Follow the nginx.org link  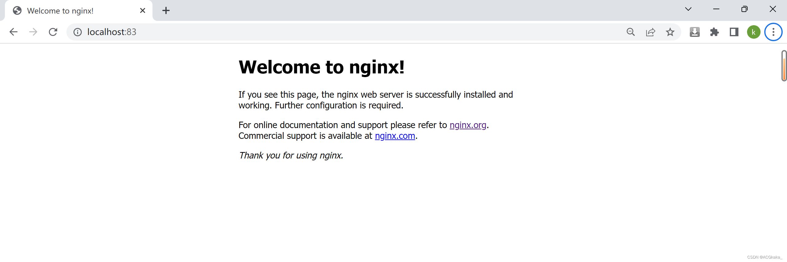(468, 125)
